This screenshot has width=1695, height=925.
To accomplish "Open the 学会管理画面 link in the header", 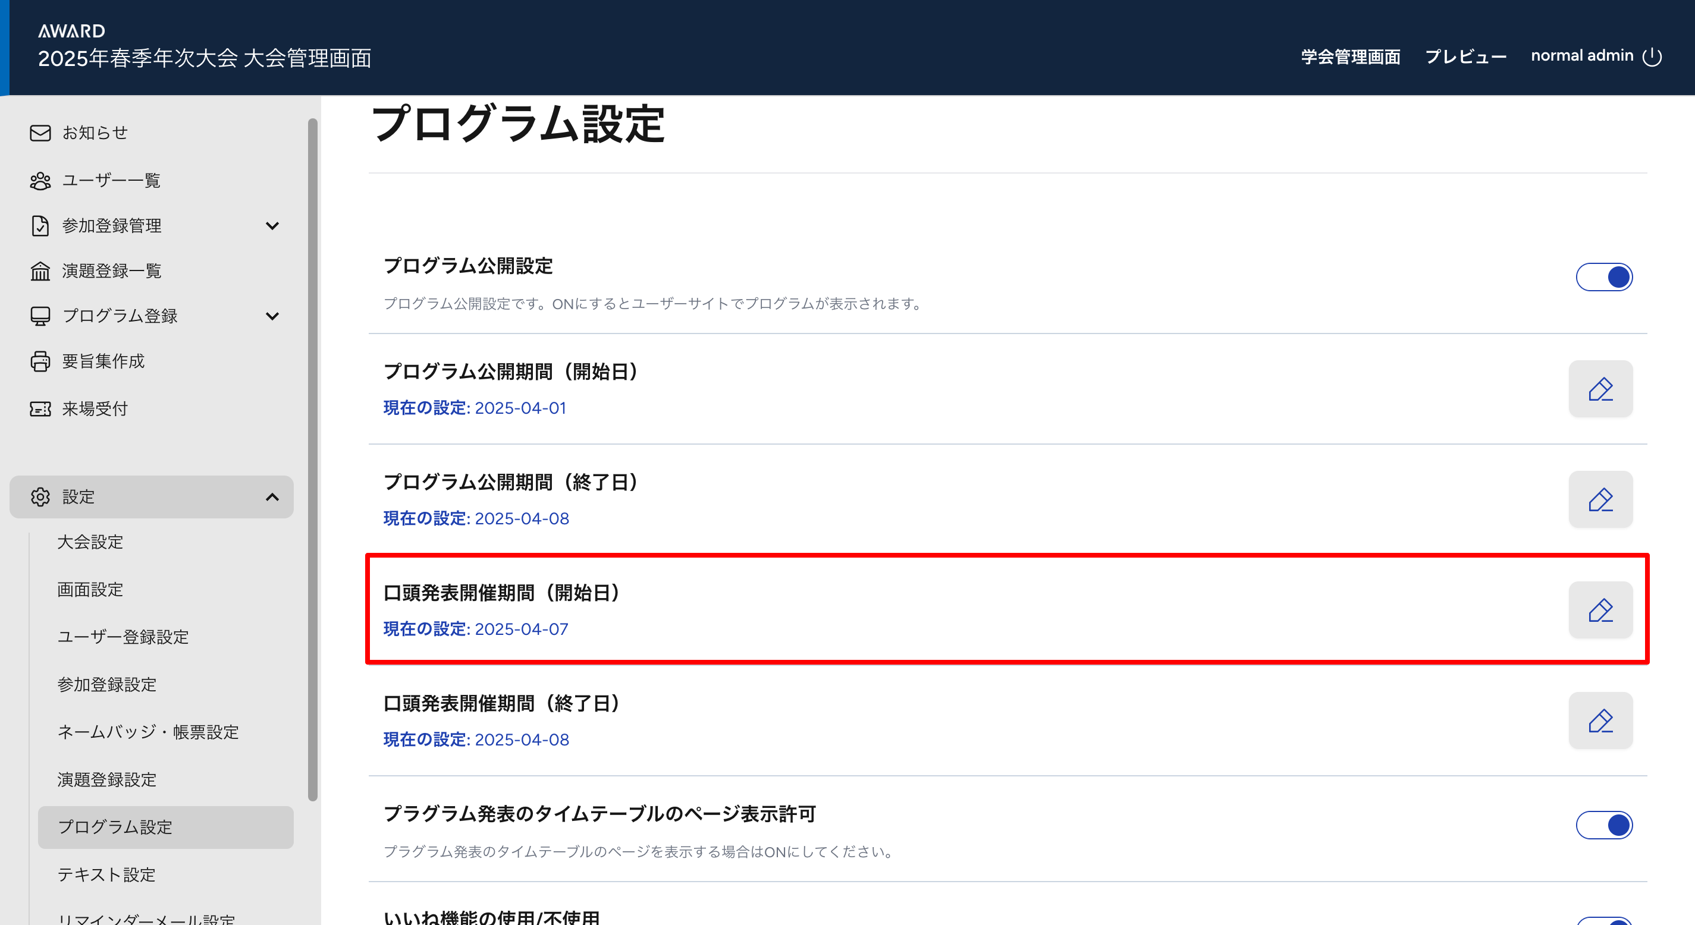I will coord(1350,56).
